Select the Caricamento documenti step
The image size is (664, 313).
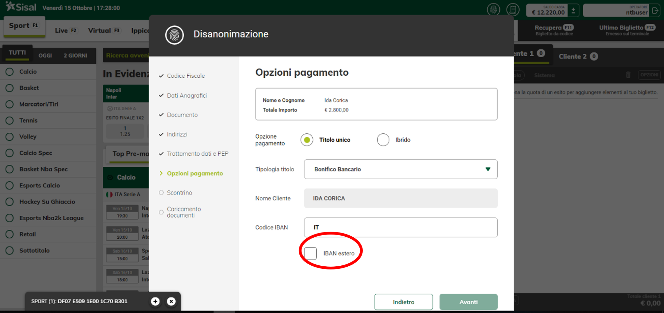pos(184,212)
